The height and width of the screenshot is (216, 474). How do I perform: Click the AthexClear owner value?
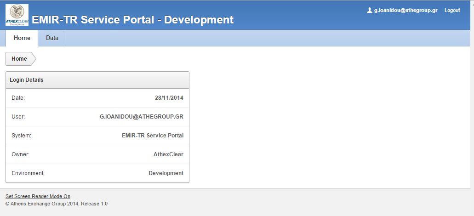pyautogui.click(x=168, y=154)
